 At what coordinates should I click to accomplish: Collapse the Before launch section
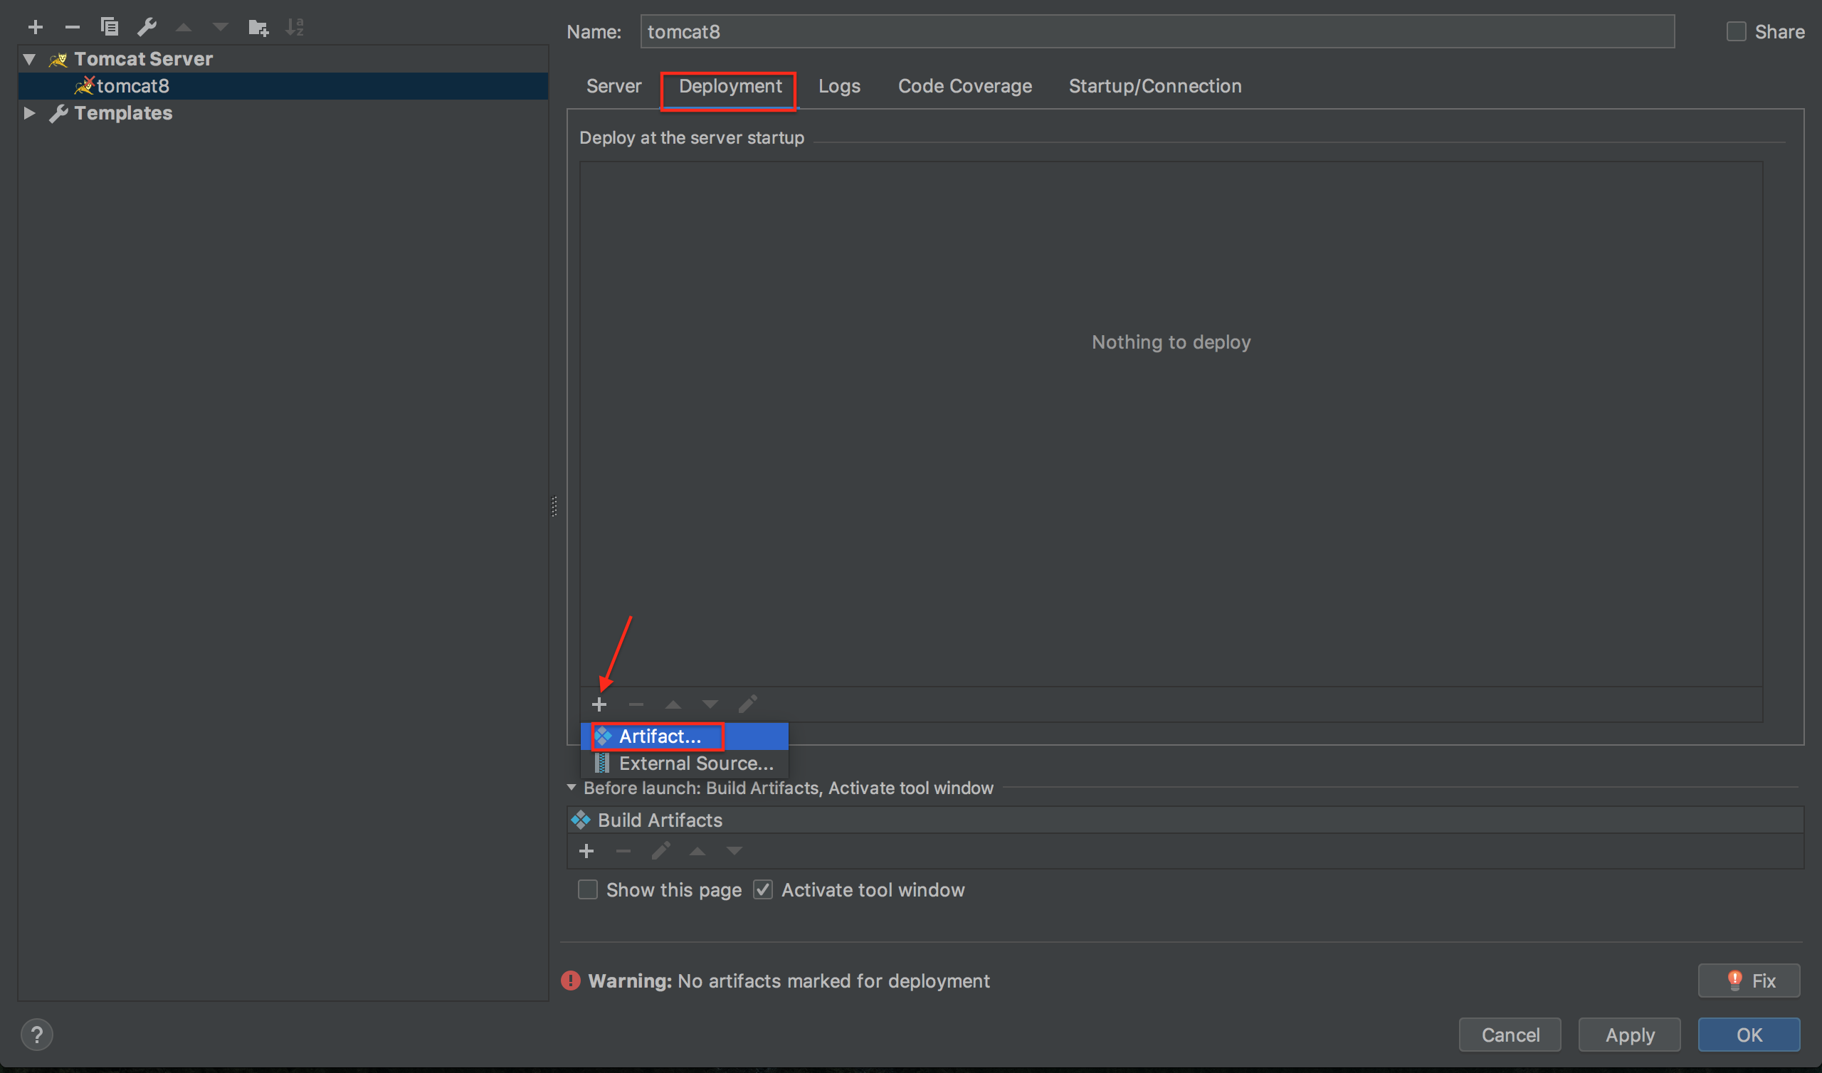(x=572, y=788)
